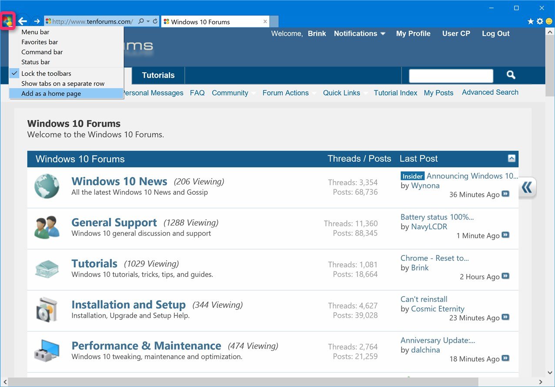Open Cosmic Eternity's profile link
The height and width of the screenshot is (387, 555).
(438, 309)
